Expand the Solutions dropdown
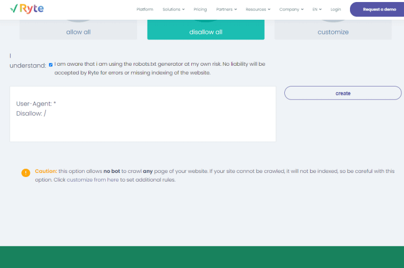 click(x=173, y=9)
